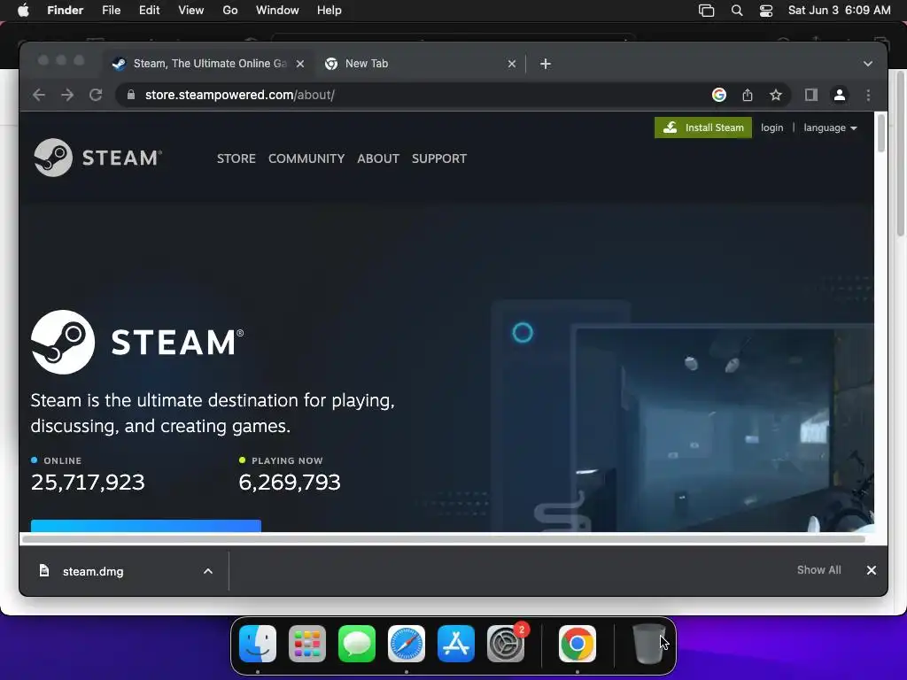Click the page vertical scrollbar
This screenshot has height=680, width=907.
coord(881,135)
